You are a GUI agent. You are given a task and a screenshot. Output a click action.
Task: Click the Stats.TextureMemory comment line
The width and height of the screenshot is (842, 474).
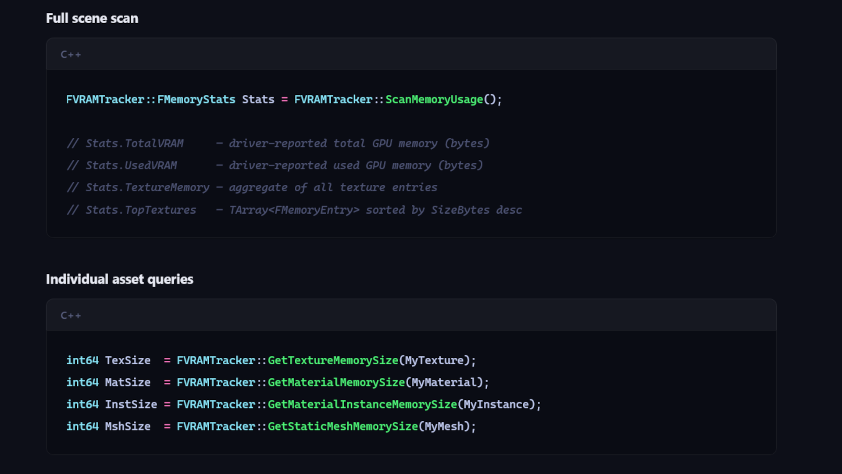pyautogui.click(x=252, y=187)
